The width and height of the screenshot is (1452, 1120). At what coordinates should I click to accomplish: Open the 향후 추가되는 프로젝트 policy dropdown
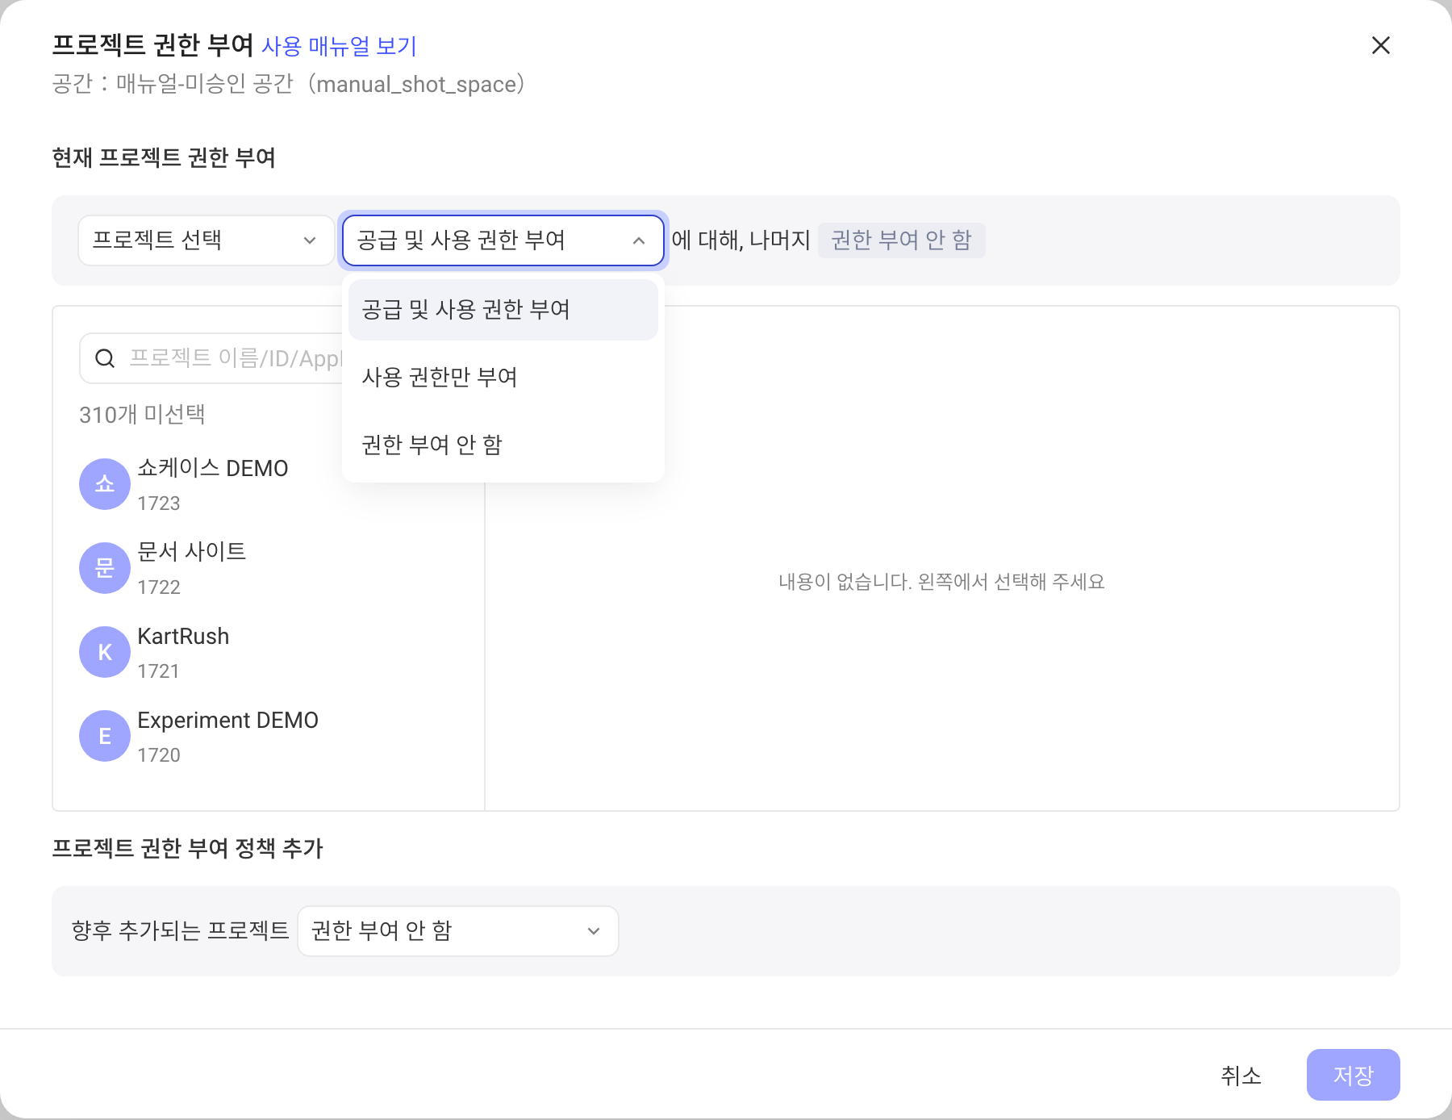(458, 931)
